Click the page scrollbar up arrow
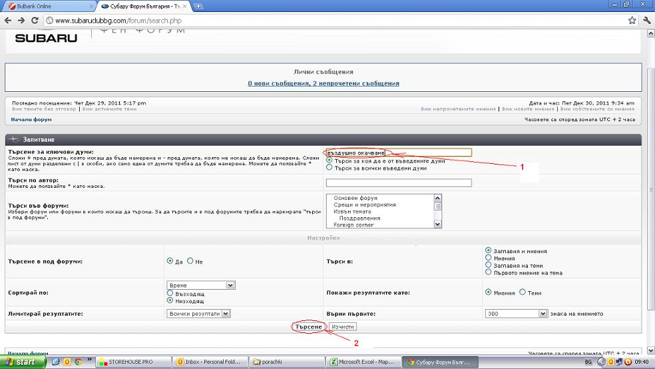The height and width of the screenshot is (369, 655). point(650,34)
